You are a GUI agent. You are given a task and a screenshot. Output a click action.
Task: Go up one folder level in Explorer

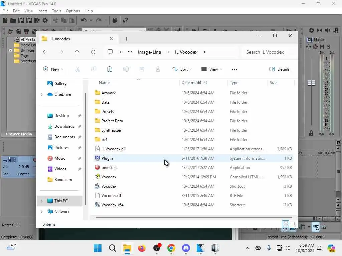(x=77, y=52)
